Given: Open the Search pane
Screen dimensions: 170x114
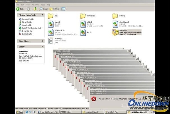Looking at the screenshot, I should point(43,9).
